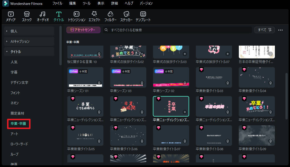This screenshot has width=290, height=167.
Task: Switch to the メディア panel
Action: click(x=11, y=16)
